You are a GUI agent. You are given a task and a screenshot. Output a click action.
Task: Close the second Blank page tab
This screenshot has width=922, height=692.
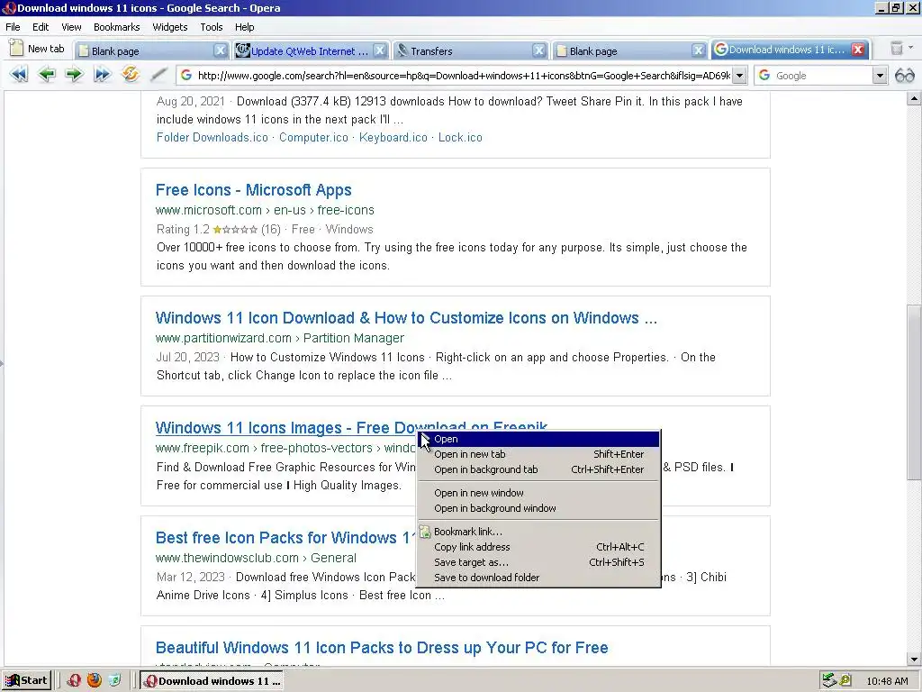tap(698, 50)
